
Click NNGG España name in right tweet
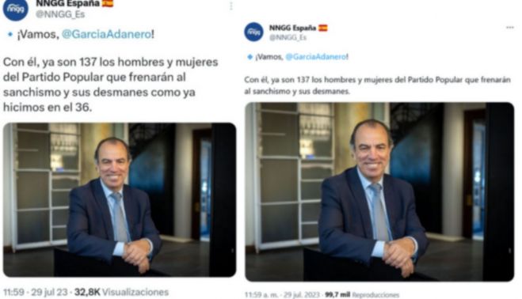pos(292,28)
